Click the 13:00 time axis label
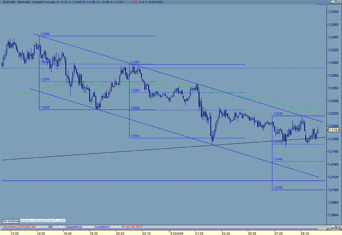342x235 pixels. coord(14,233)
